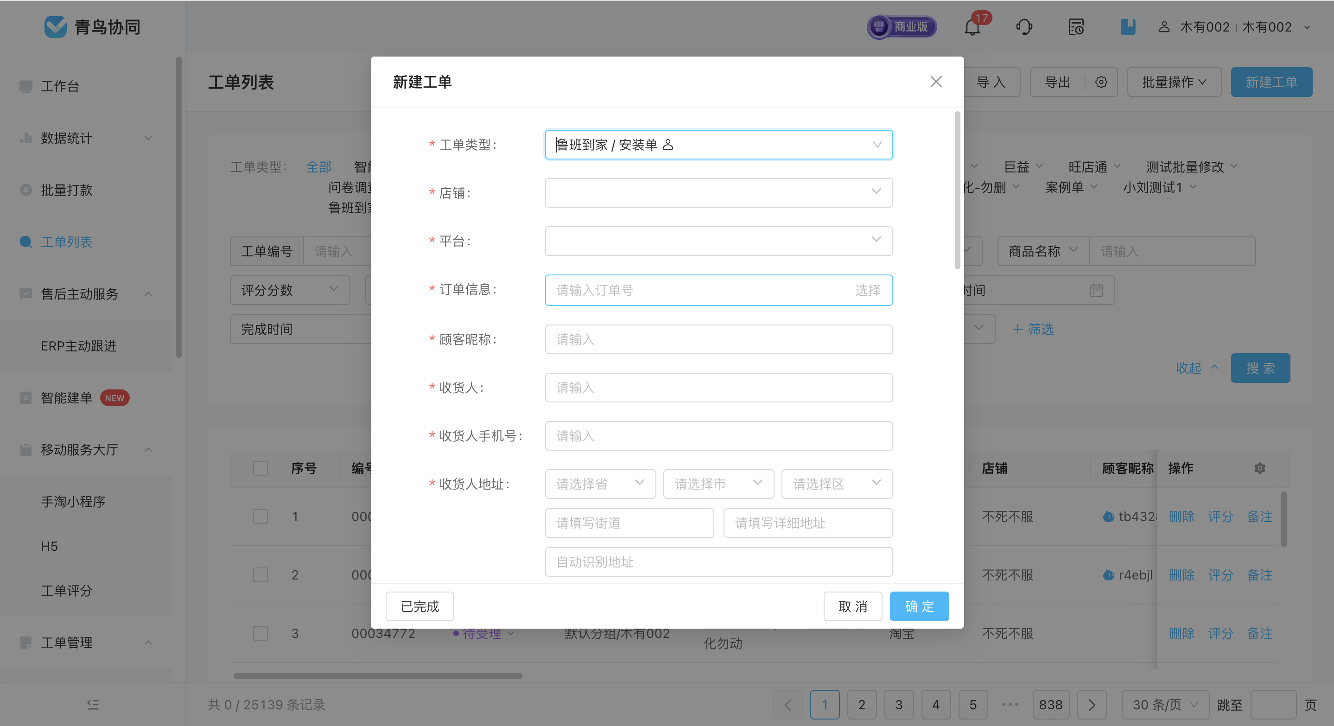Click 删除 for the tb432 row
Viewport: 1334px width, 726px height.
point(1182,516)
